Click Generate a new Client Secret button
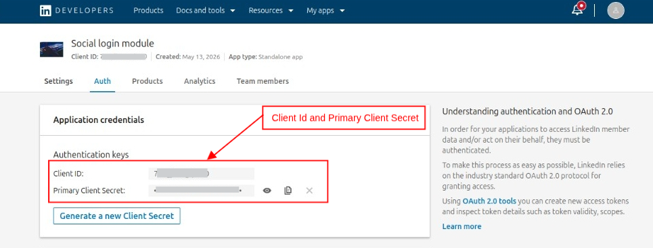This screenshot has height=248, width=653. pyautogui.click(x=116, y=216)
